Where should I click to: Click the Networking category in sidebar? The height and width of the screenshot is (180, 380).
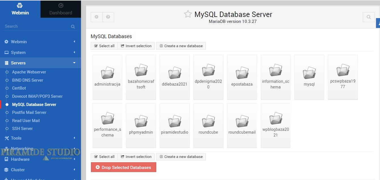coord(22,149)
